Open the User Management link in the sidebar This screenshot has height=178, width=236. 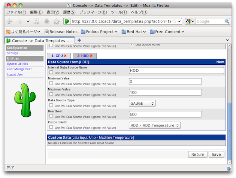[x=19, y=69]
